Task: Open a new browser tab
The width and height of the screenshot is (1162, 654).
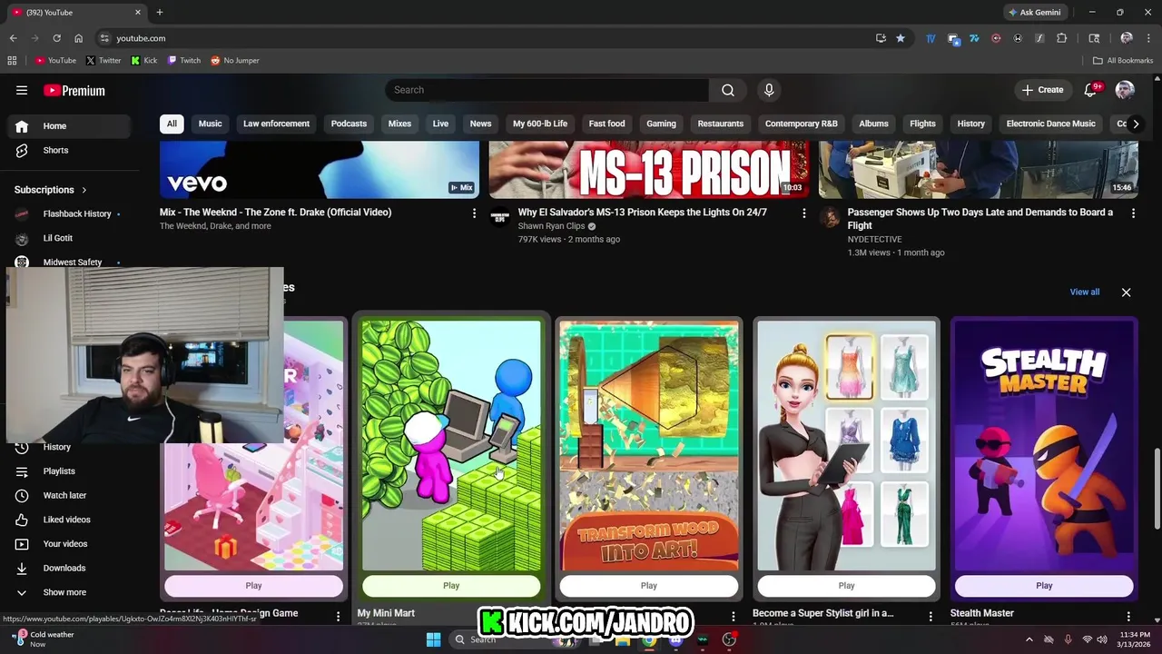Action: tap(160, 13)
